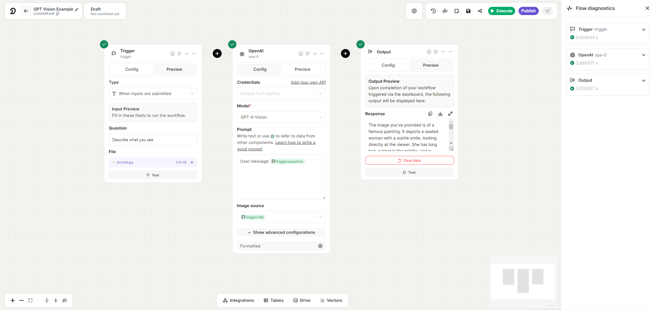Viewport: 654px width, 310px height.
Task: Open the Model dropdown showing GPT-4-Vision
Action: click(x=281, y=117)
